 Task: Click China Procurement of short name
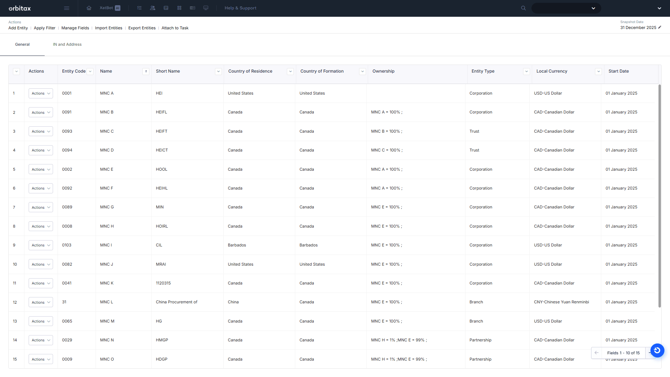(x=177, y=302)
